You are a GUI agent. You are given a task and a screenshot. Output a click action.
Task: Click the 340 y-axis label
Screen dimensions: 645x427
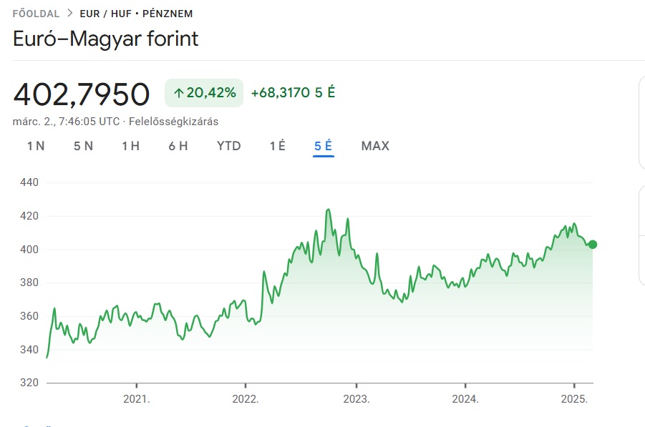tap(29, 349)
